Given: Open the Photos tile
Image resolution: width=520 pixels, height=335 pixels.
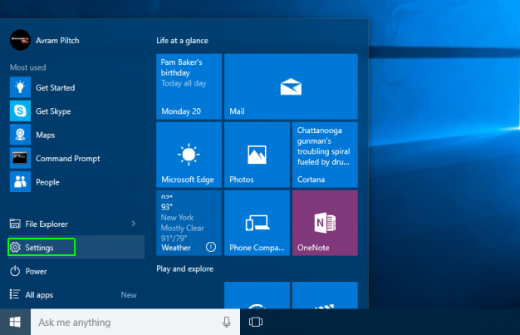Looking at the screenshot, I should tap(257, 155).
